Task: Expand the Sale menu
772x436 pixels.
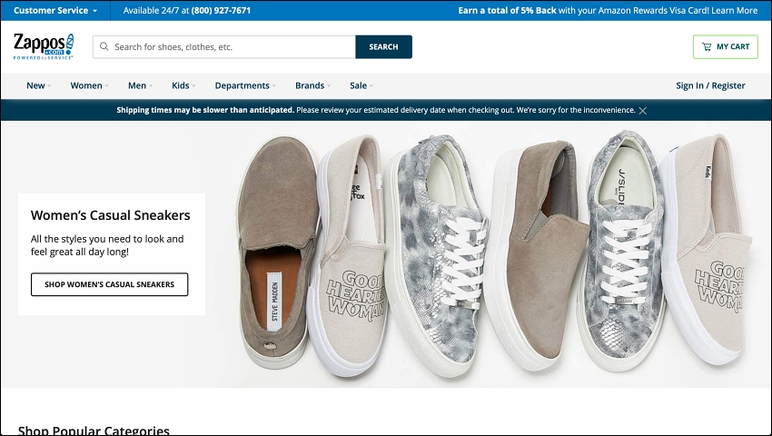Action: coord(361,85)
